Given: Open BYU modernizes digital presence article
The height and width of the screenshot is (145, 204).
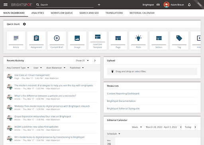Looking at the screenshot, I should click(49, 137).
